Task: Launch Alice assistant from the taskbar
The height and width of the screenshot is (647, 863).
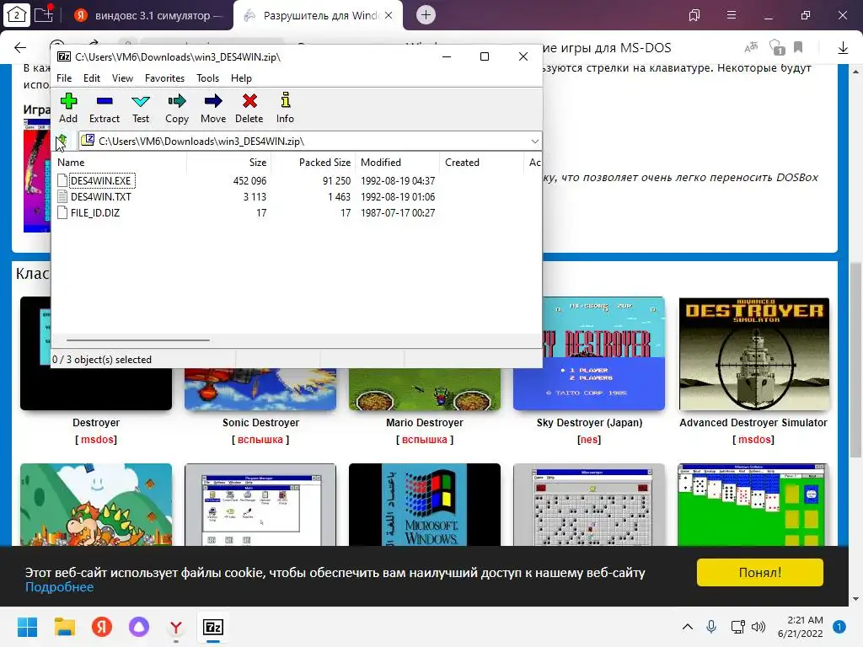Action: point(139,627)
